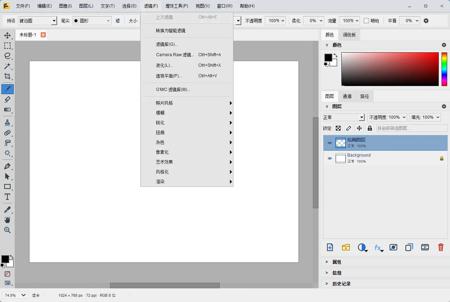This screenshot has width=450, height=302.
Task: Select the Text tool
Action: tap(7, 197)
